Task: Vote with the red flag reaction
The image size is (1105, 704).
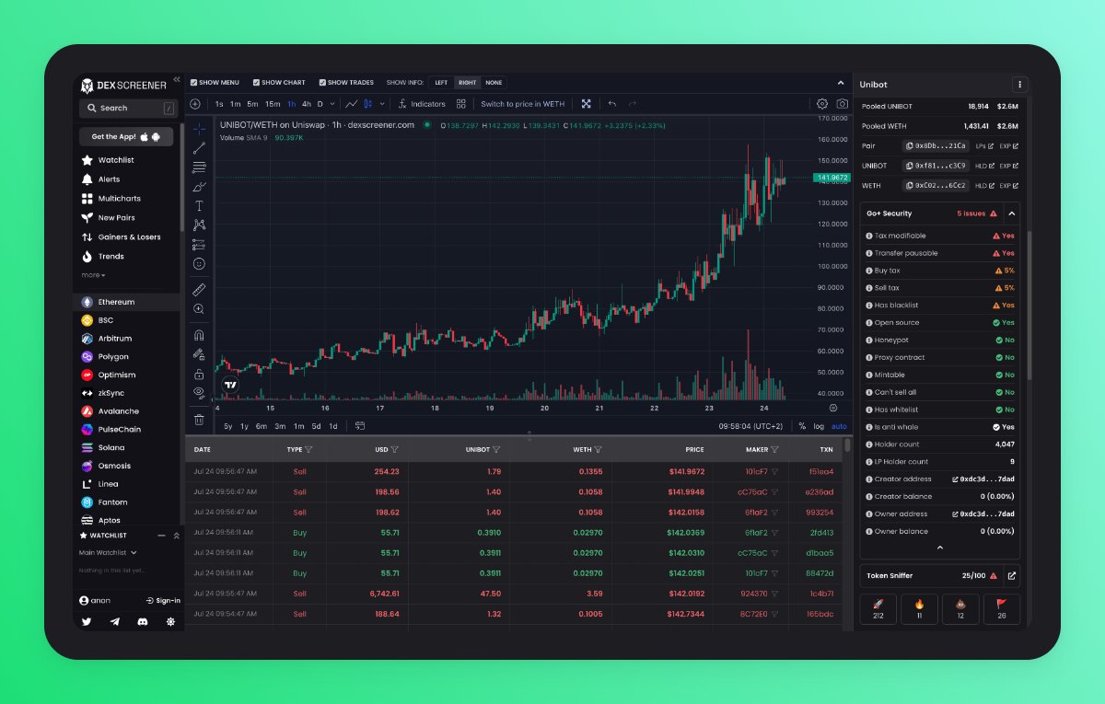Action: (1002, 610)
